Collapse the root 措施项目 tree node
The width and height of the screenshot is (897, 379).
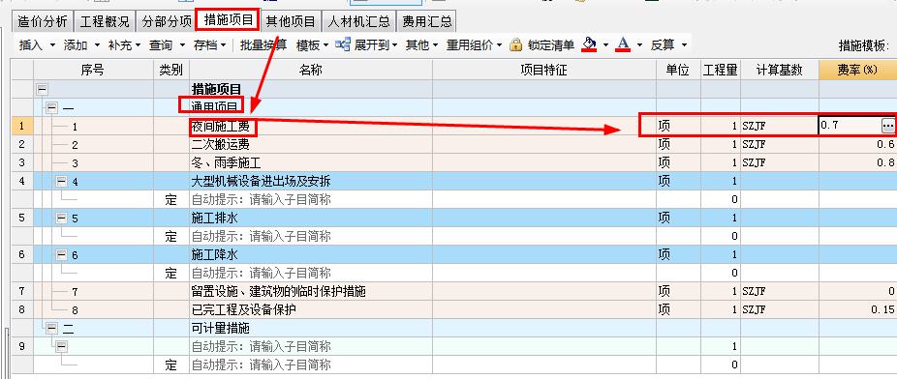click(43, 89)
